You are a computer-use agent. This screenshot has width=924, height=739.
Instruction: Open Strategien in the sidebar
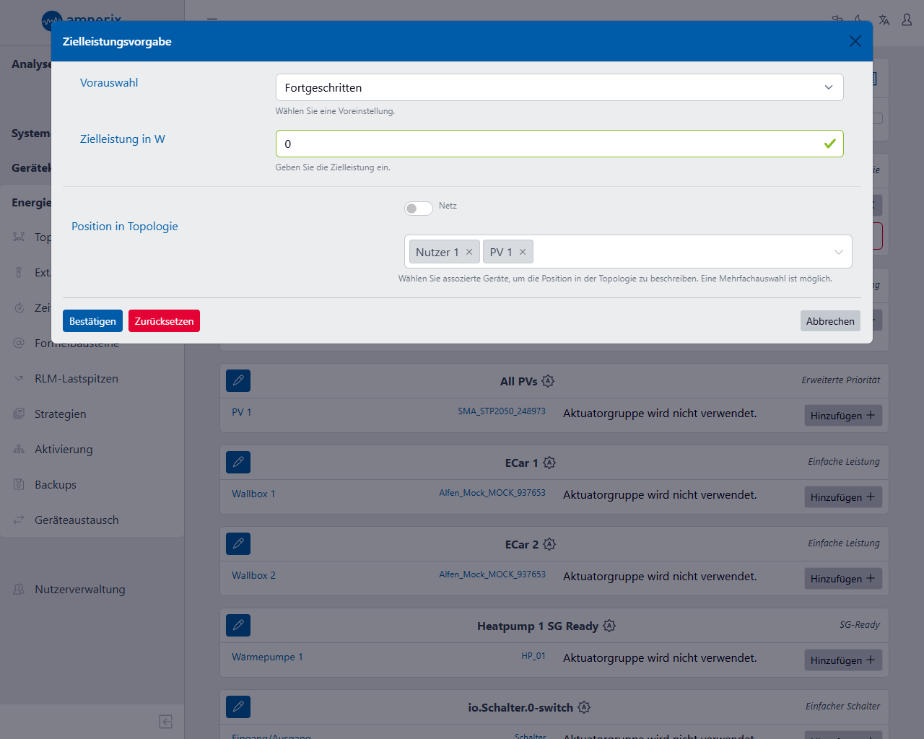pyautogui.click(x=60, y=414)
